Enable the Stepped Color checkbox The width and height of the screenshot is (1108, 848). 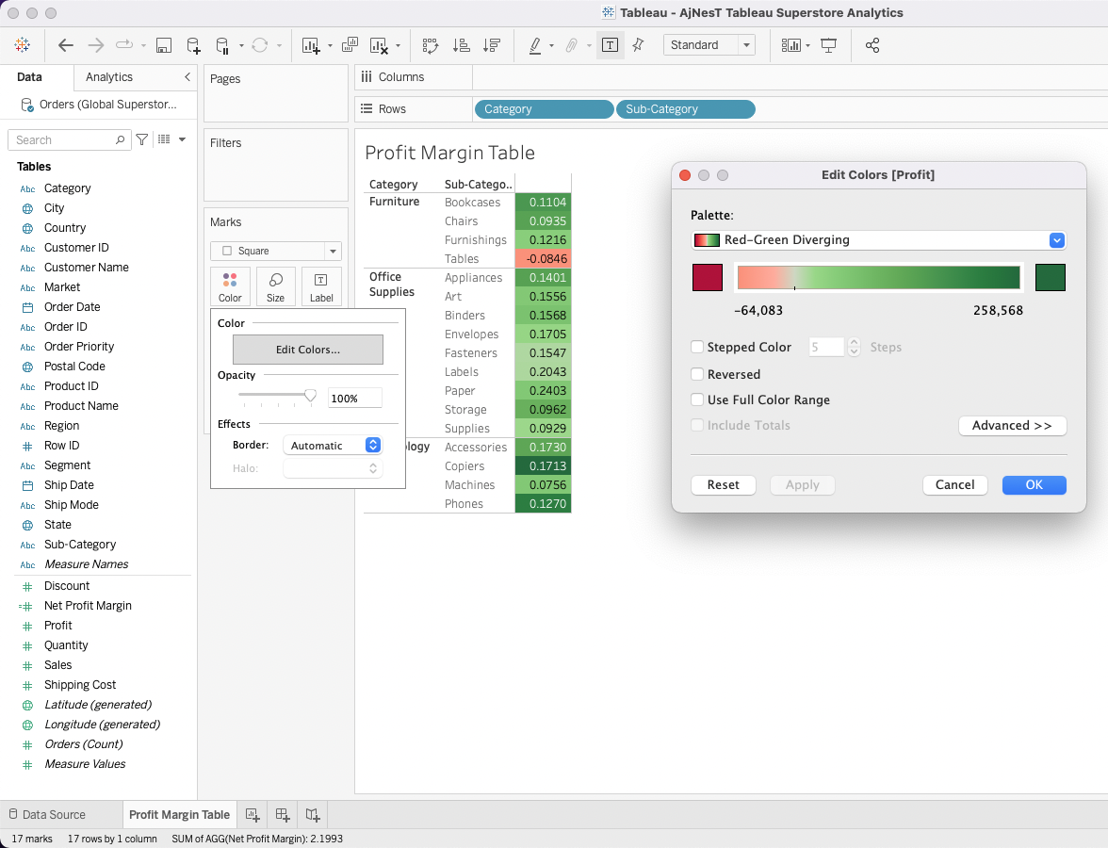[697, 348]
